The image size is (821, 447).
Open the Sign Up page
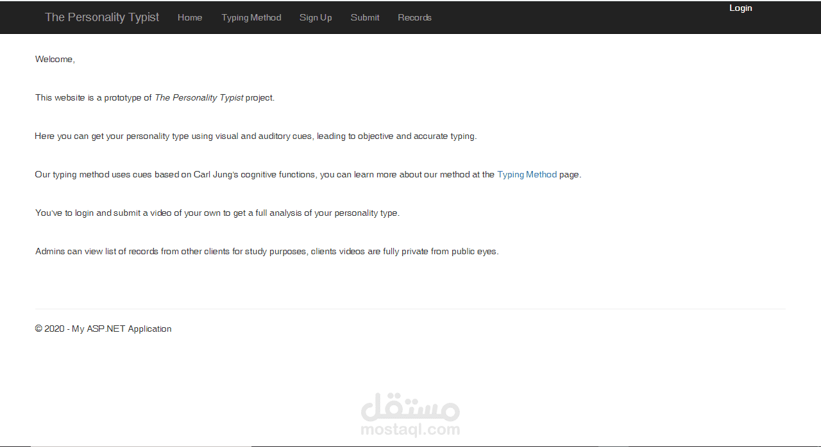click(x=316, y=17)
